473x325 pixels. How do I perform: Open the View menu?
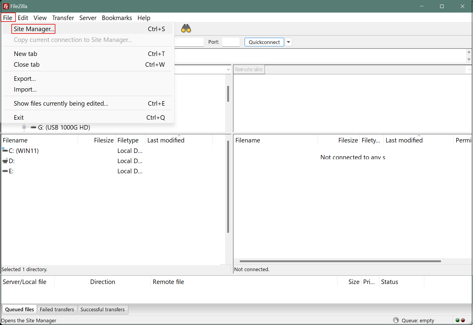[40, 18]
